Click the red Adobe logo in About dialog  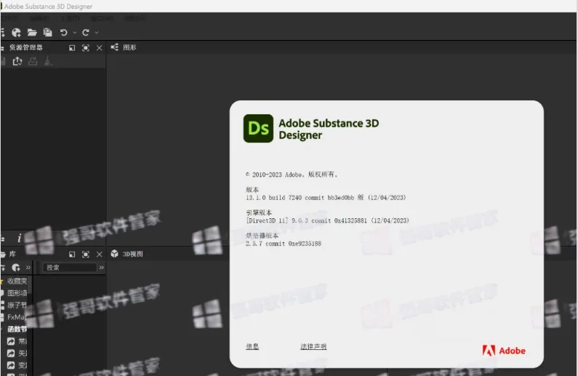[x=504, y=351]
